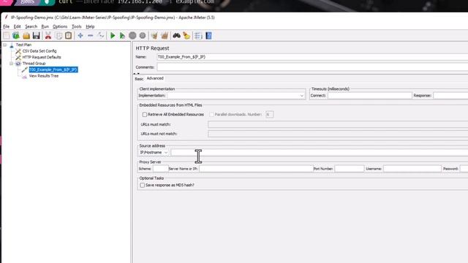Screen dimensions: 468x263
Task: Click the proxy Port Number field
Action: (350, 169)
